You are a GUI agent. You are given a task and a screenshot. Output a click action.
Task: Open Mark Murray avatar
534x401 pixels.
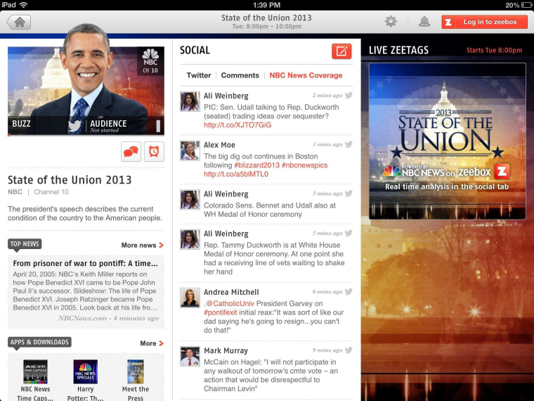click(190, 357)
